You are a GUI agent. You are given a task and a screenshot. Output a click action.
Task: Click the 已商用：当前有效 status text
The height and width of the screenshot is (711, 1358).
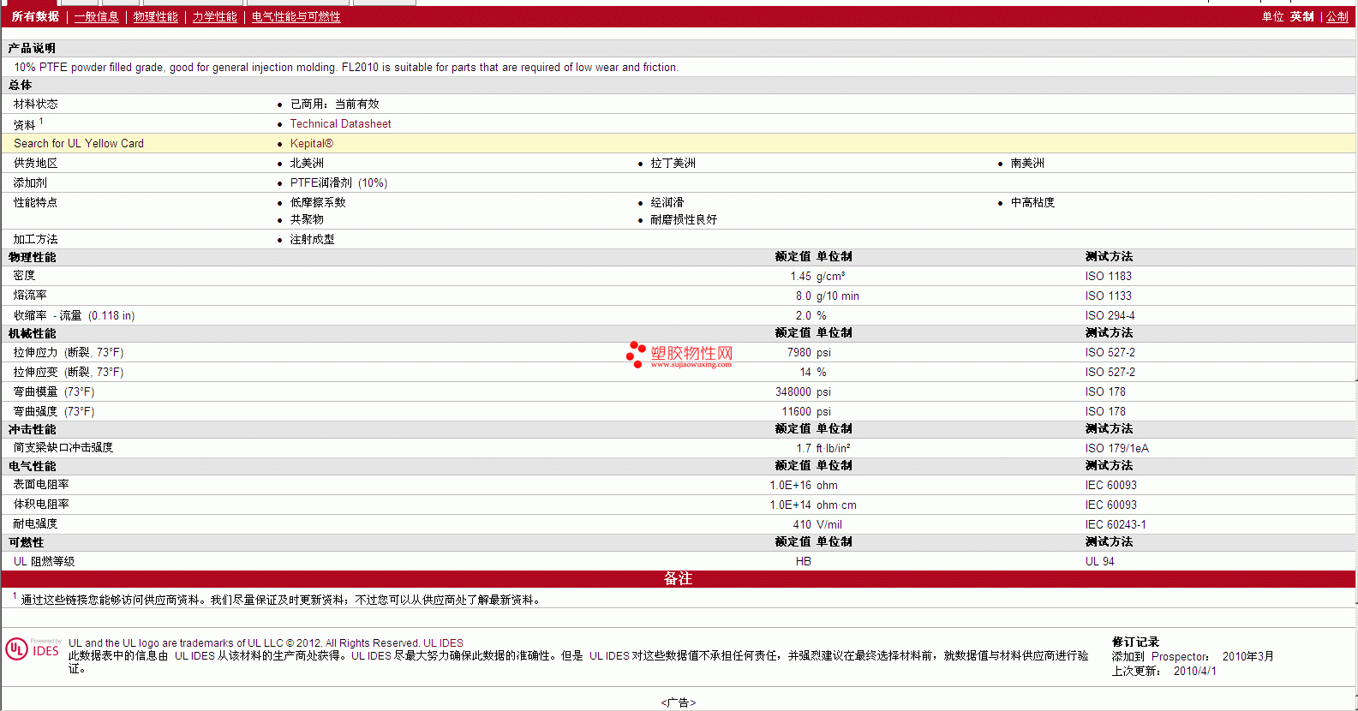334,104
